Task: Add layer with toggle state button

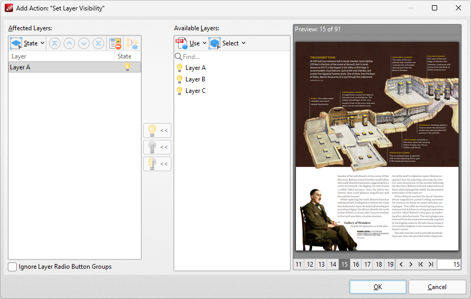Action: 157,164
